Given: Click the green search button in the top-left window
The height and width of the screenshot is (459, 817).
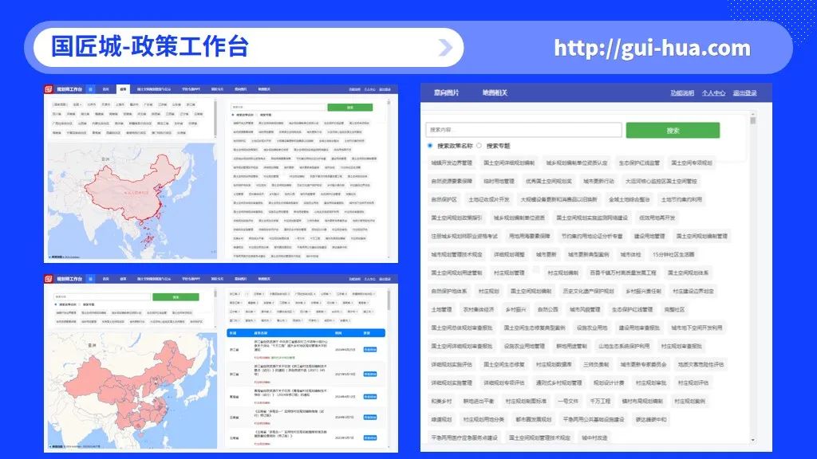Looking at the screenshot, I should (x=349, y=108).
